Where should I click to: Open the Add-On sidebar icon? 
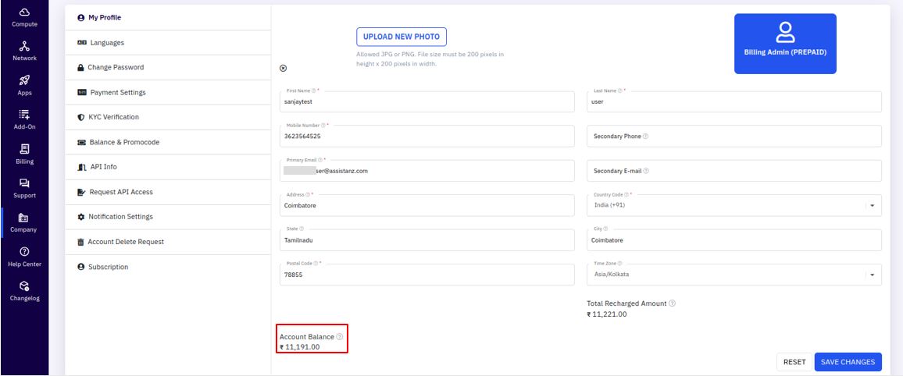click(25, 115)
